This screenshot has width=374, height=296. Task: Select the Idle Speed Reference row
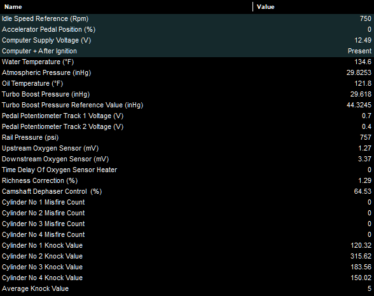187,19
